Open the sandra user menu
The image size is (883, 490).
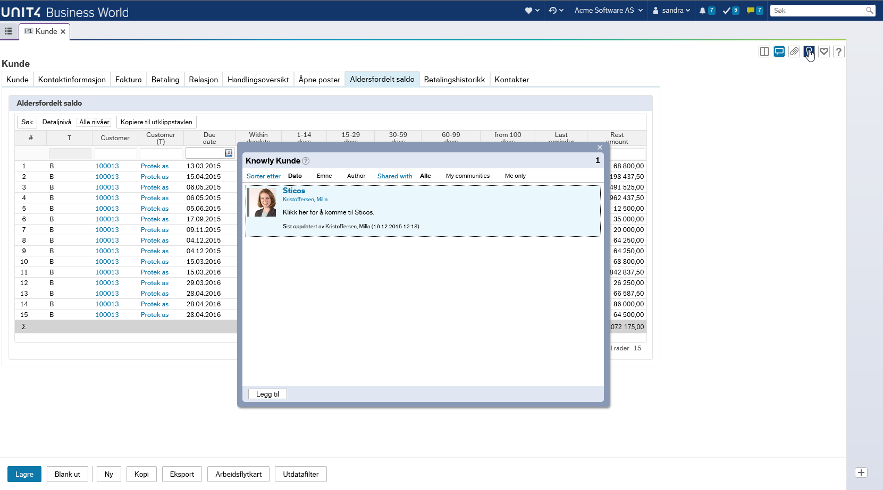coord(671,11)
